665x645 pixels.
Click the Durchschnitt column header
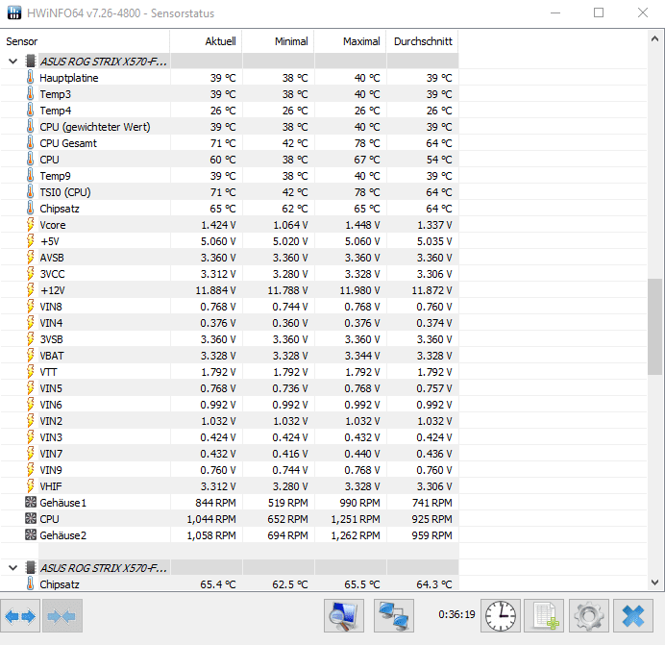click(423, 41)
